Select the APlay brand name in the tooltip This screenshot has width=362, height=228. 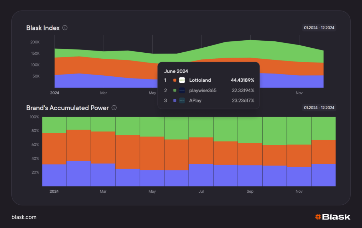pyautogui.click(x=195, y=101)
